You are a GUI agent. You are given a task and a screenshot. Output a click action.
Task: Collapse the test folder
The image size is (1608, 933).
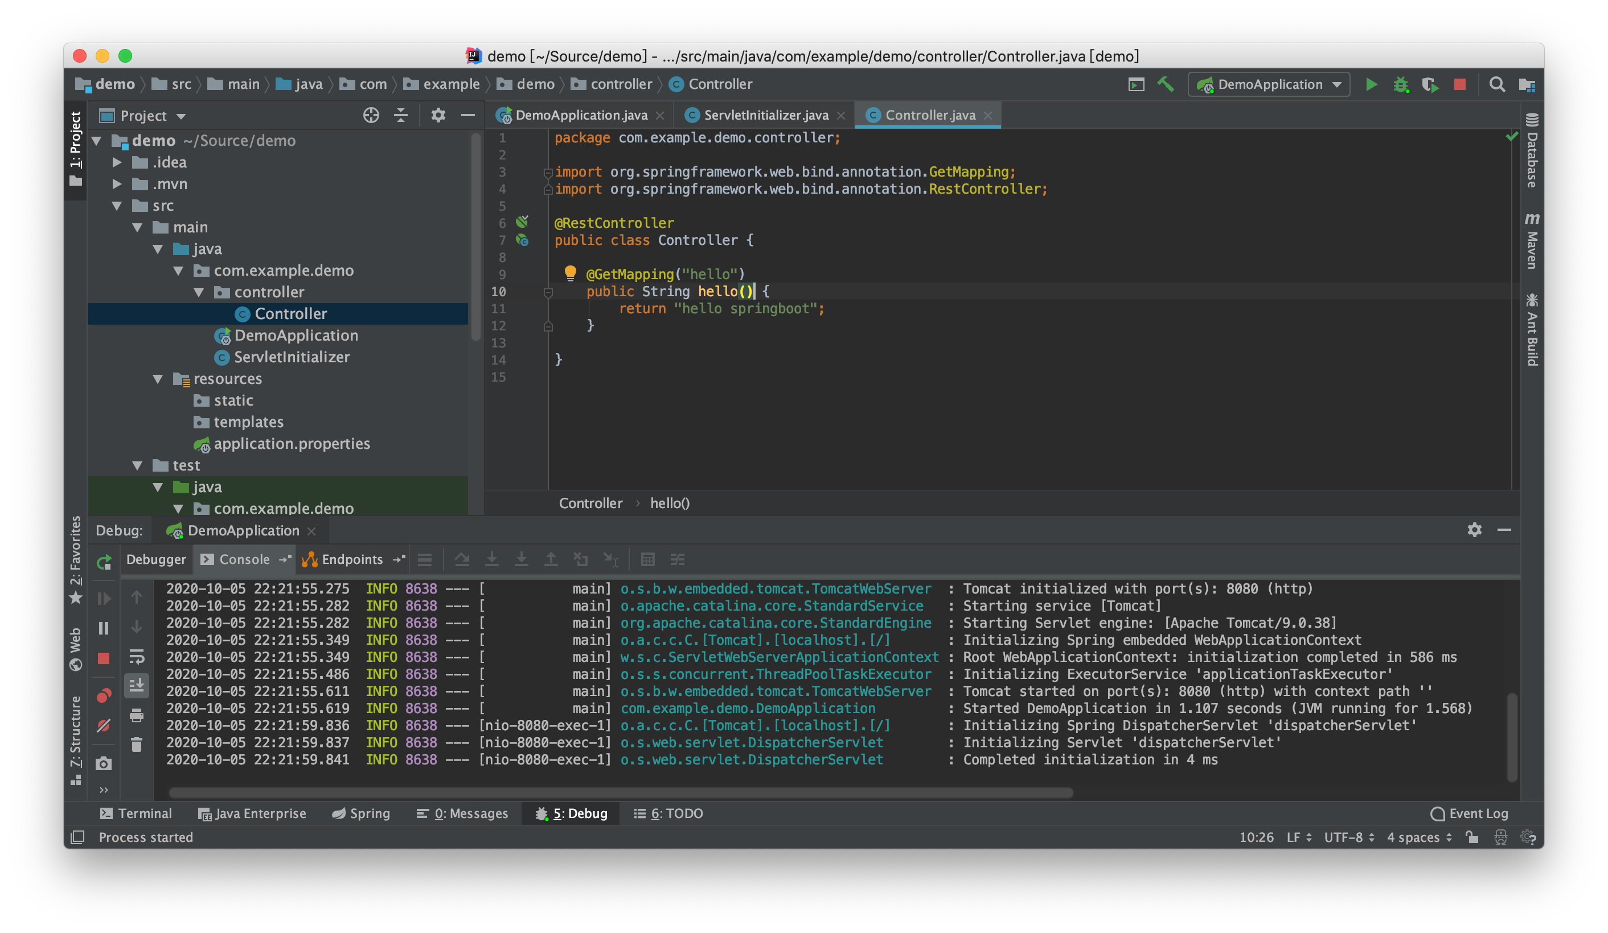pyautogui.click(x=137, y=465)
